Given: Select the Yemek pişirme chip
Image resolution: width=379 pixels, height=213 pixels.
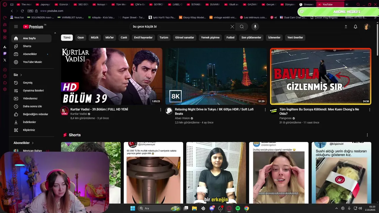Looking at the screenshot, I should (x=210, y=38).
